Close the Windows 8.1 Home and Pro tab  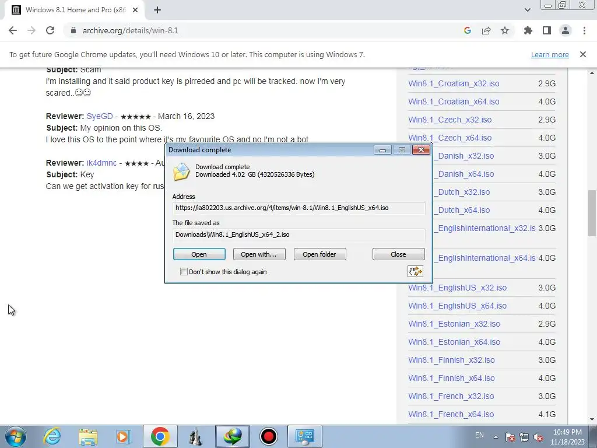pos(135,10)
